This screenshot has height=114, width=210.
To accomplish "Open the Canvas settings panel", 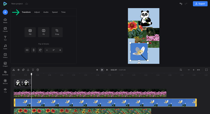I will click(x=5, y=29).
